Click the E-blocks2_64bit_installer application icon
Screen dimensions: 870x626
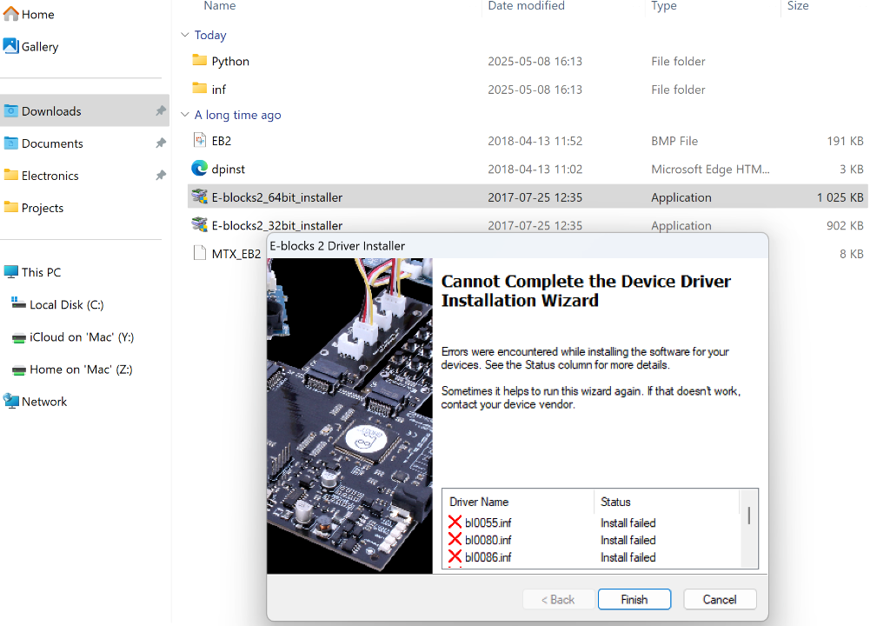point(199,196)
